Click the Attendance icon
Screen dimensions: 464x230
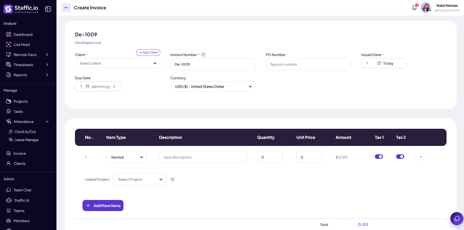click(9, 121)
